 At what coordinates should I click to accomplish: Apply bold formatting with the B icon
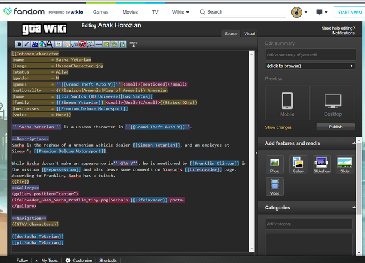pyautogui.click(x=19, y=44)
